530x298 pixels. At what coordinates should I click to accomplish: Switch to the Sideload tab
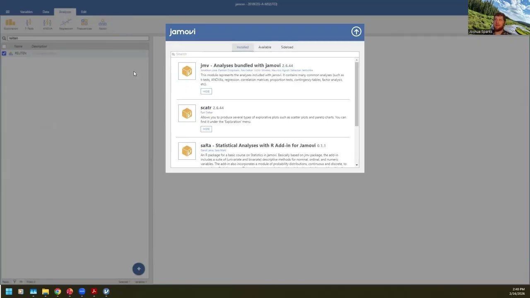pos(287,47)
